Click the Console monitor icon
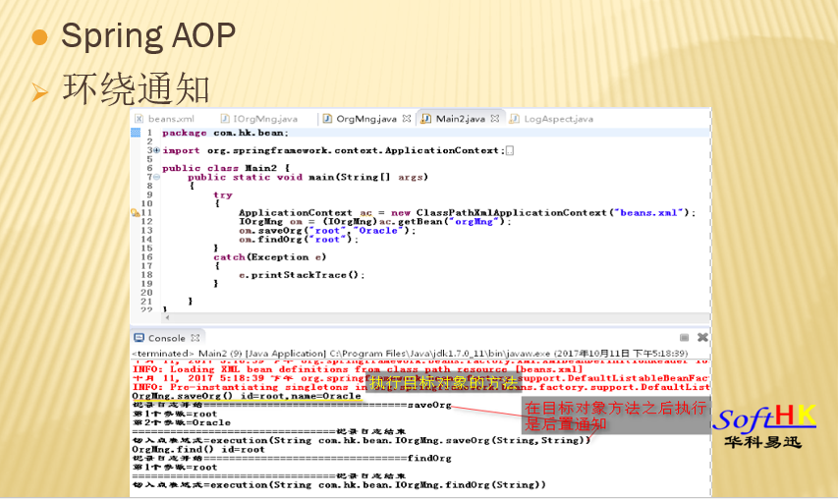Image resolution: width=838 pixels, height=499 pixels. [140, 338]
